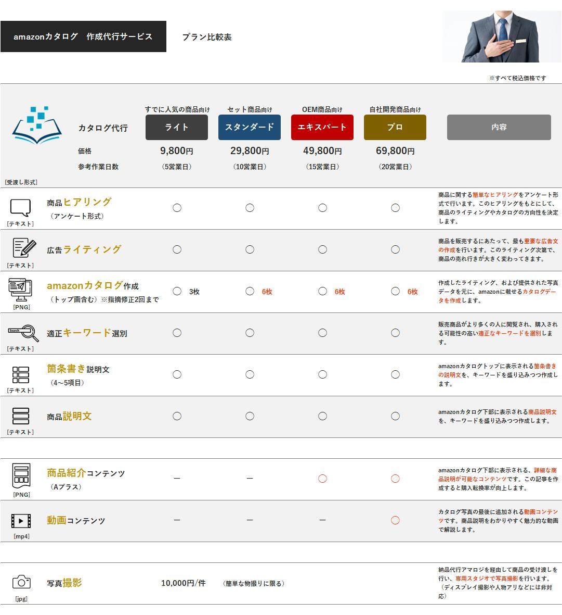The width and height of the screenshot is (562, 615).
Task: Select the blue スタンダード plan button
Action: click(250, 127)
